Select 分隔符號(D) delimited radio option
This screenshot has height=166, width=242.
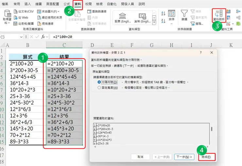[99, 82]
